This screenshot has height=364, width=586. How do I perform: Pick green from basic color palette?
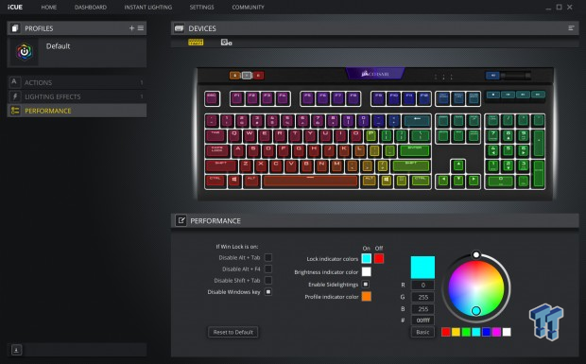point(466,332)
